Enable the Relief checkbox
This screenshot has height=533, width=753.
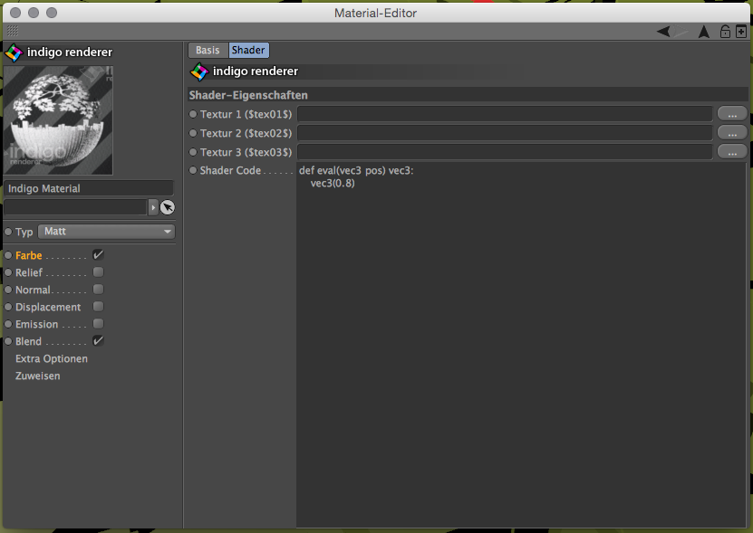[x=98, y=272]
